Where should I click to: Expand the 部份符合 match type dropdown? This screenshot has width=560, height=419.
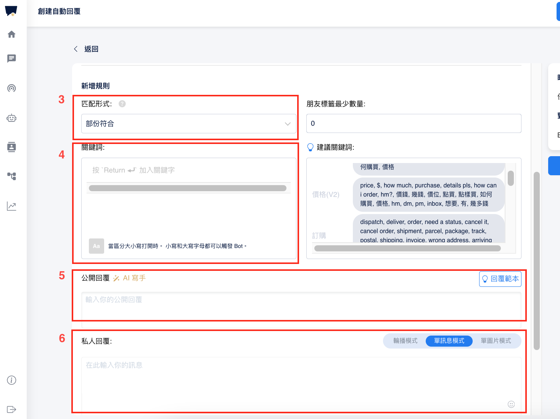pyautogui.click(x=188, y=124)
